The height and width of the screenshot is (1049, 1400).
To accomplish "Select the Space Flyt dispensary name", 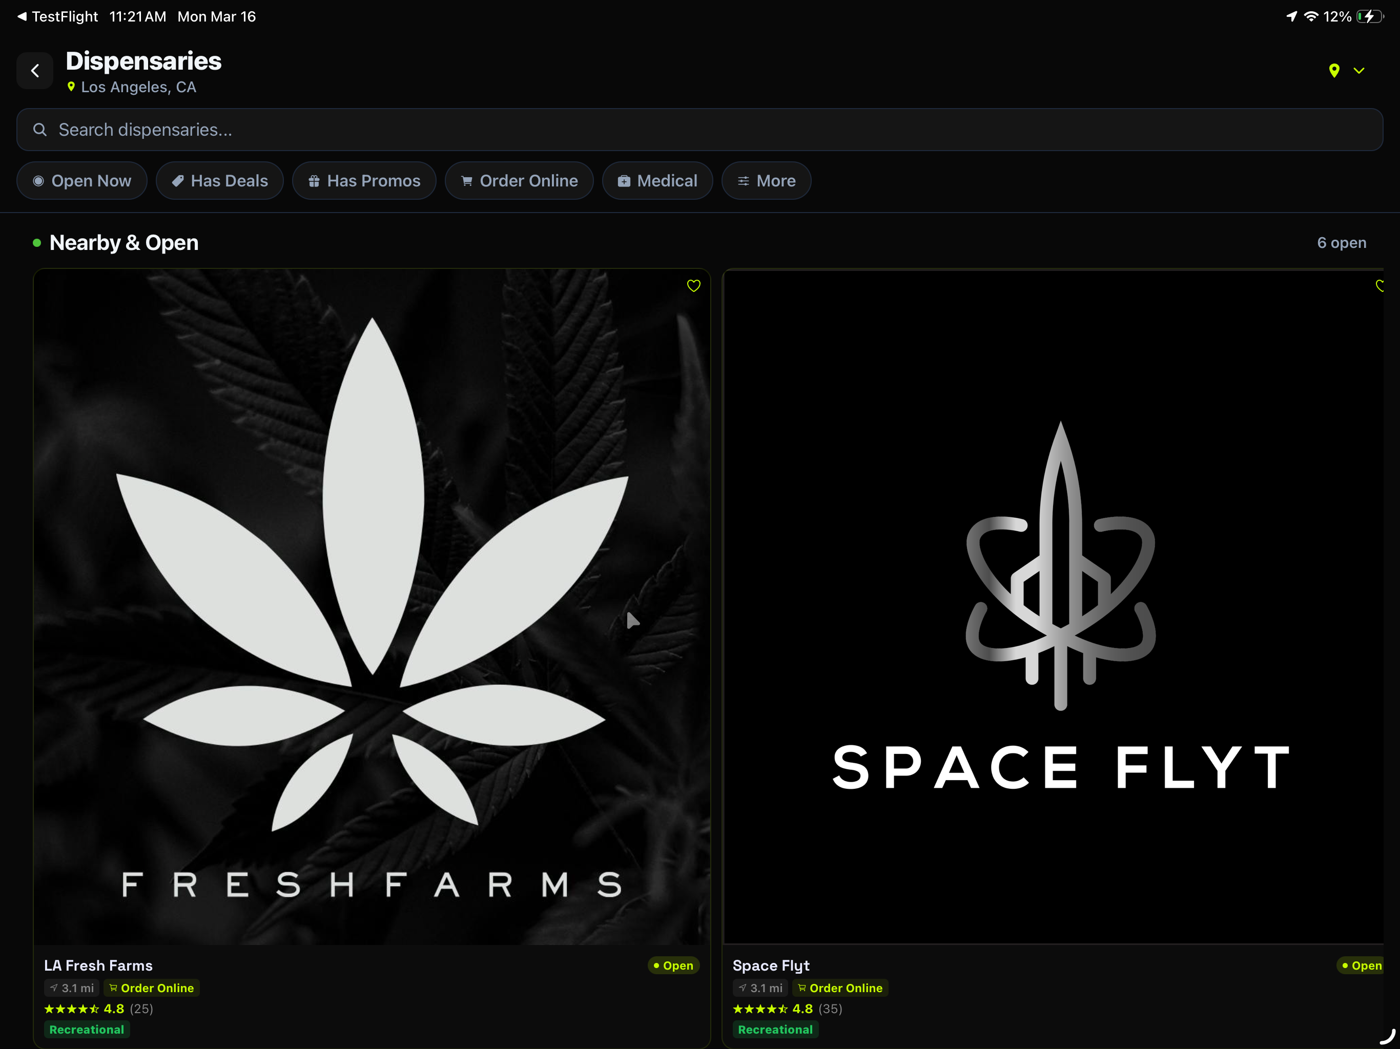I will coord(771,966).
